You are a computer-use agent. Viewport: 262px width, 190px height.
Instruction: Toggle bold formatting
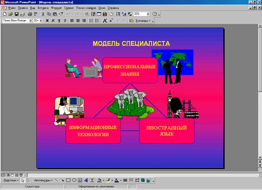[x=47, y=21]
